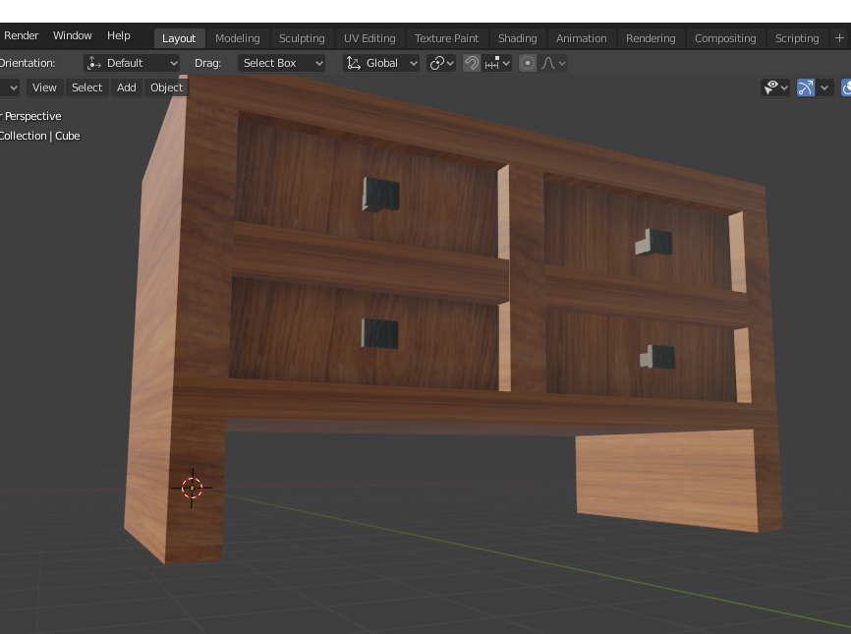This screenshot has width=851, height=634.
Task: Open the Window menu
Action: click(x=72, y=35)
